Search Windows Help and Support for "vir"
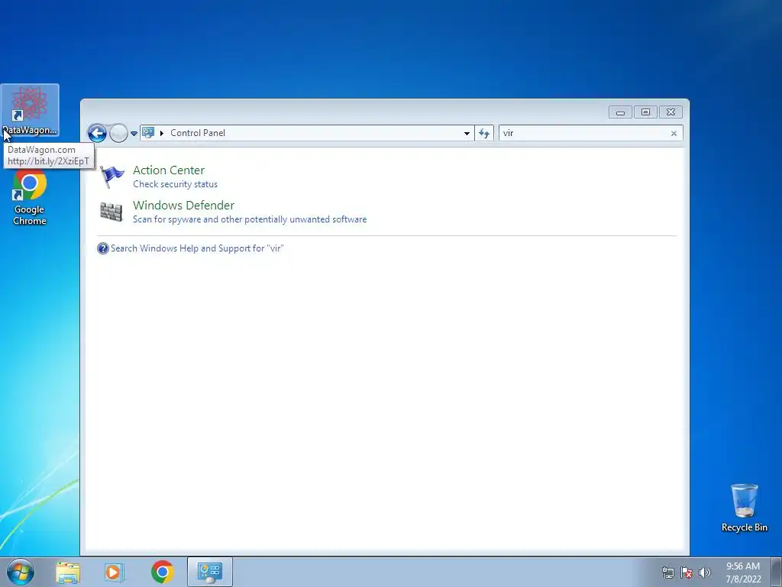This screenshot has width=782, height=587. pos(197,248)
